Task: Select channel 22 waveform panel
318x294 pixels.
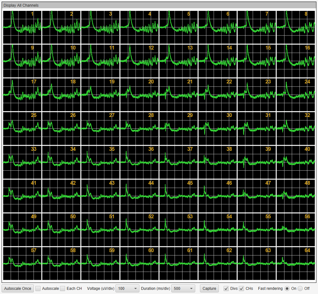Action: coord(218,95)
